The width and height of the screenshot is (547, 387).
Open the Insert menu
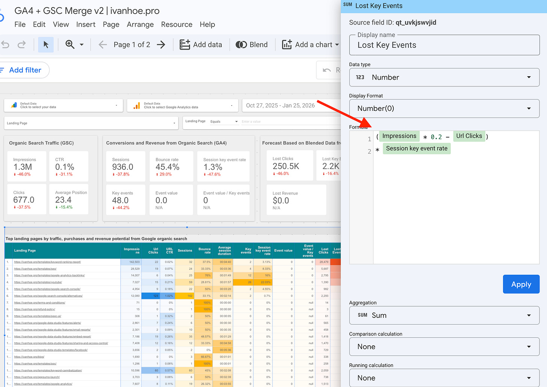[x=86, y=24]
